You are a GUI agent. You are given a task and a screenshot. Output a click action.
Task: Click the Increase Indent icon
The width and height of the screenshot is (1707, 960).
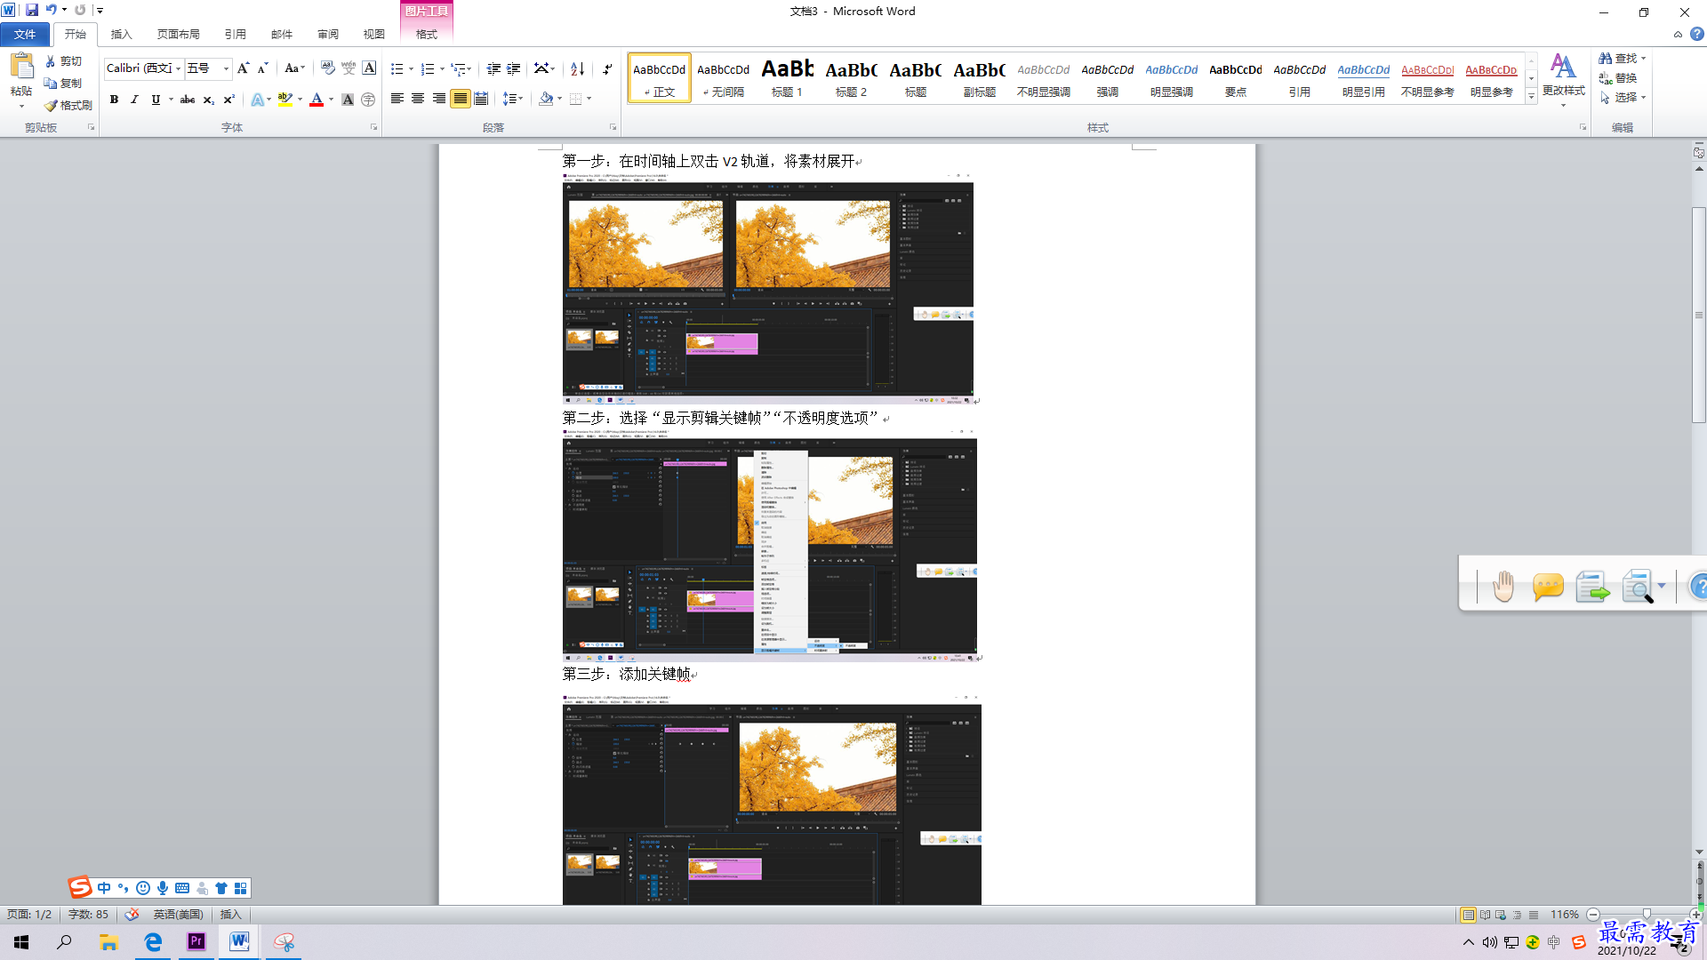pos(514,68)
